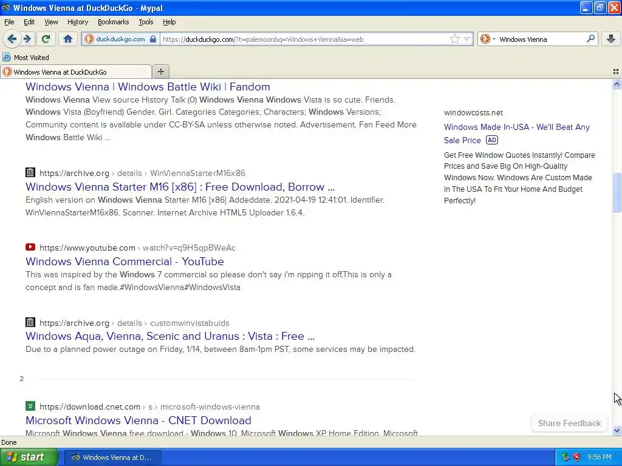Click the padlock site identity icon
Image resolution: width=622 pixels, height=466 pixels.
(x=152, y=39)
